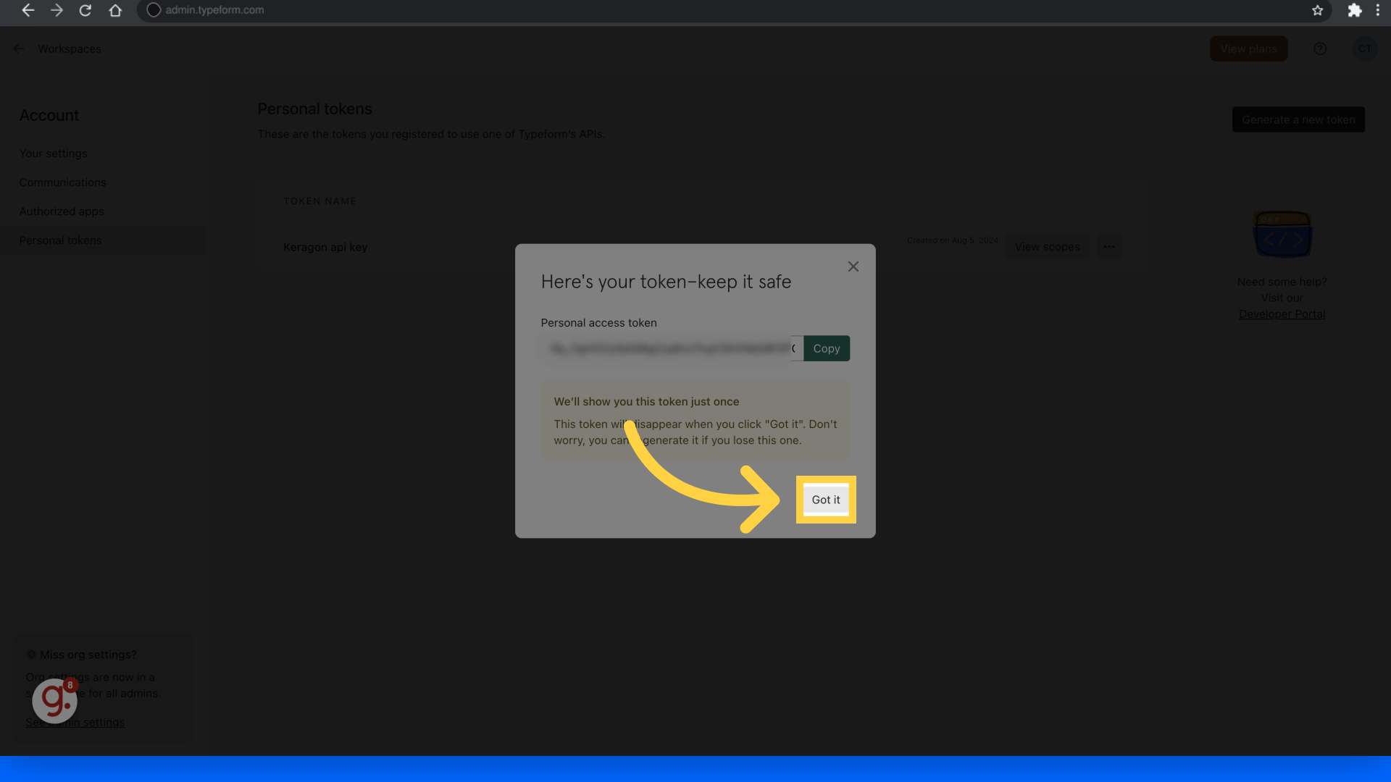Close the token dialog with the X
Screen dimensions: 1391x782
[853, 266]
